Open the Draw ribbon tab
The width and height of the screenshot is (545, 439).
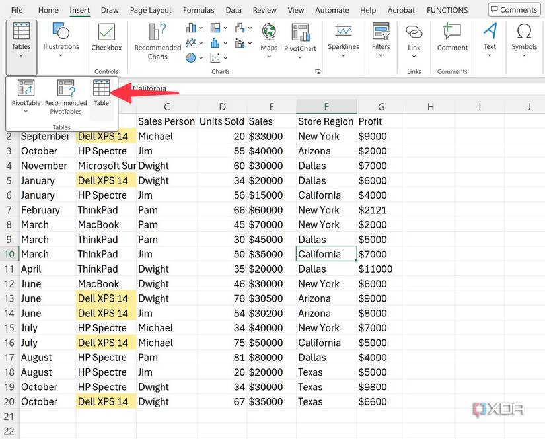(x=110, y=10)
